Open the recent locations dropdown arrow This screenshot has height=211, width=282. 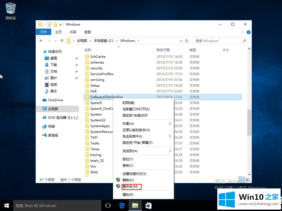click(56, 41)
